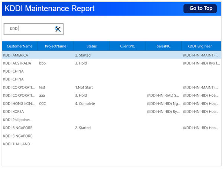The image size is (223, 169).
Task: Click project name bbb
Action: click(x=42, y=63)
